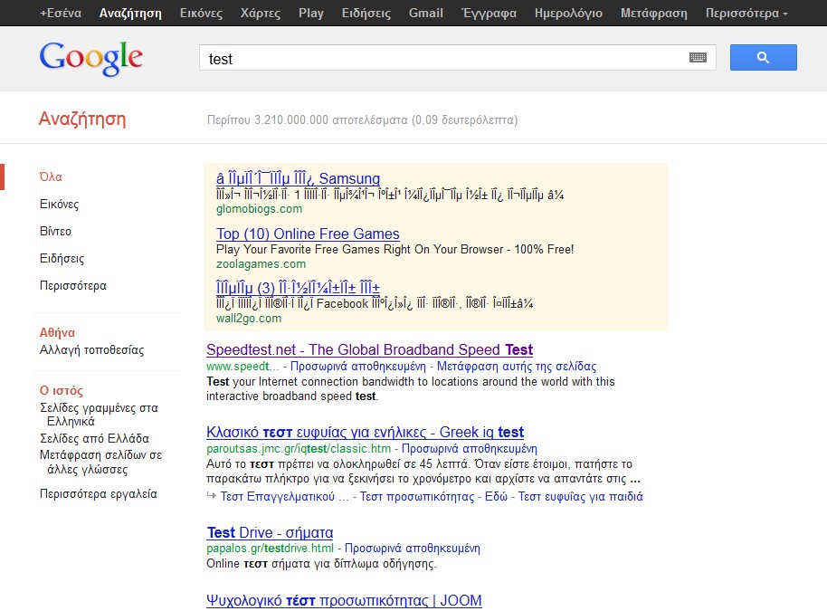
Task: Filter results by Βίντεο in sidebar
Action: (55, 231)
